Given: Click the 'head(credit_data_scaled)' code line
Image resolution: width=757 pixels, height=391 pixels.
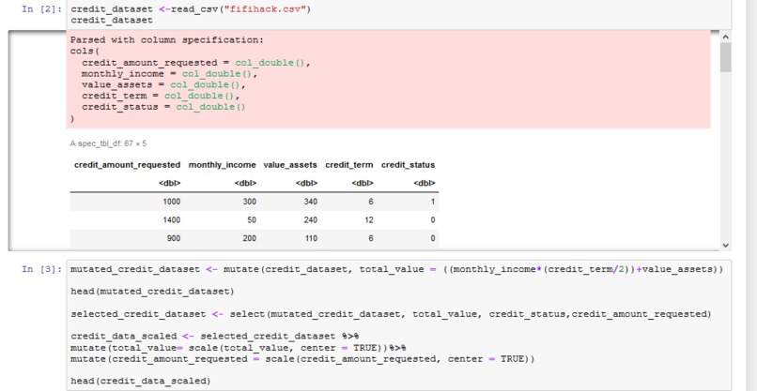Looking at the screenshot, I should [x=141, y=381].
